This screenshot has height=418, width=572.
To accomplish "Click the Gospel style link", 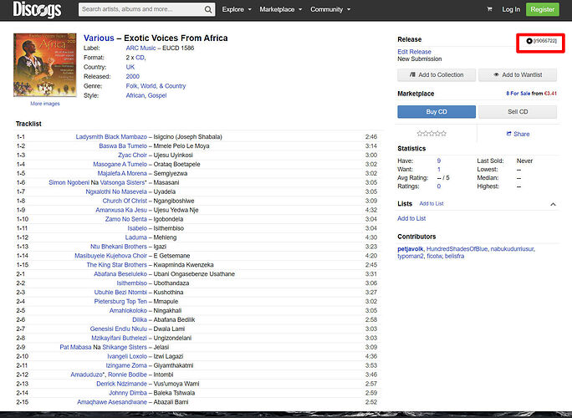I will (x=157, y=95).
